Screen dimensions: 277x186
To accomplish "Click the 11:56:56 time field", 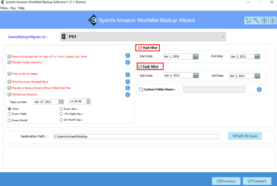I will pyautogui.click(x=78, y=101).
